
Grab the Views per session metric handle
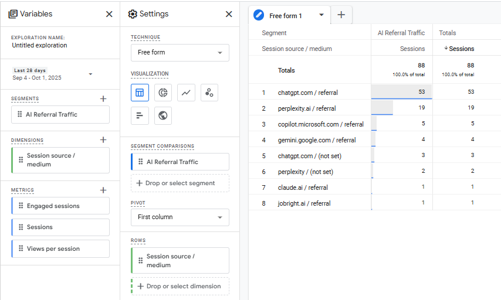pyautogui.click(x=21, y=248)
